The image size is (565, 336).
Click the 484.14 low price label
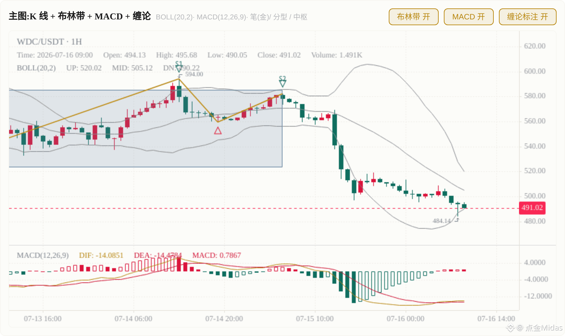pyautogui.click(x=442, y=221)
